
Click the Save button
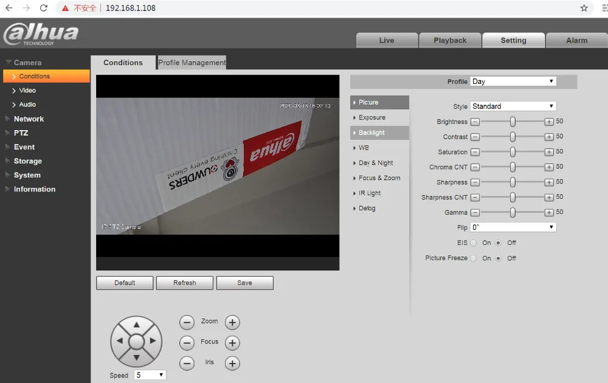tap(244, 283)
